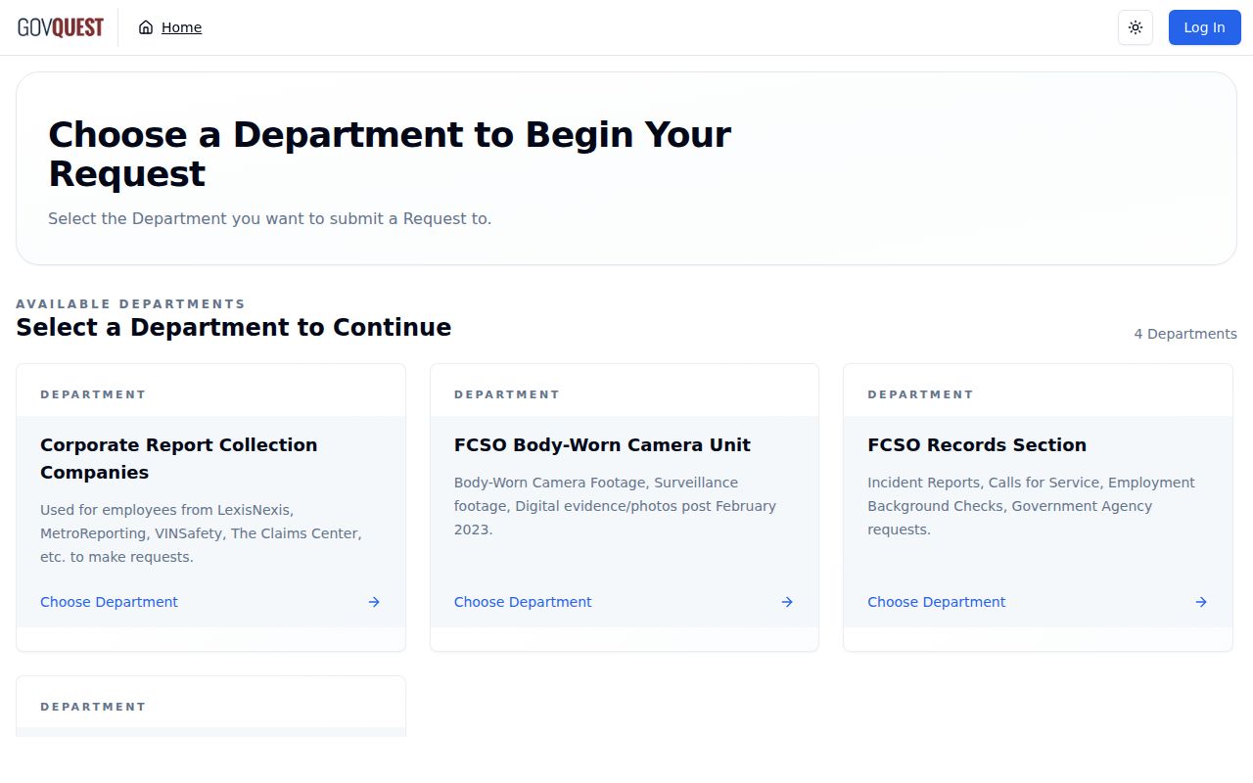Click arrow icon on Corporate Report Collection card
The height and width of the screenshot is (783, 1253).
pyautogui.click(x=374, y=602)
